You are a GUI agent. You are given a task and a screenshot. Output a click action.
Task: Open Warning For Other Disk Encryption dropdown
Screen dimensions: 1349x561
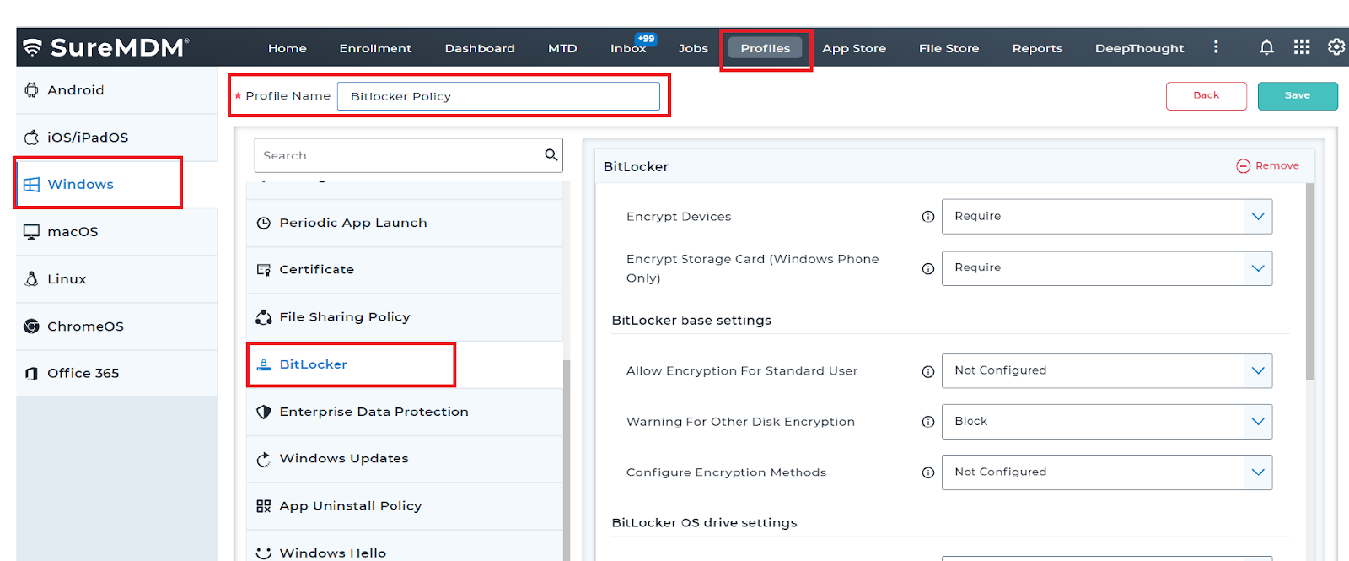point(1106,422)
